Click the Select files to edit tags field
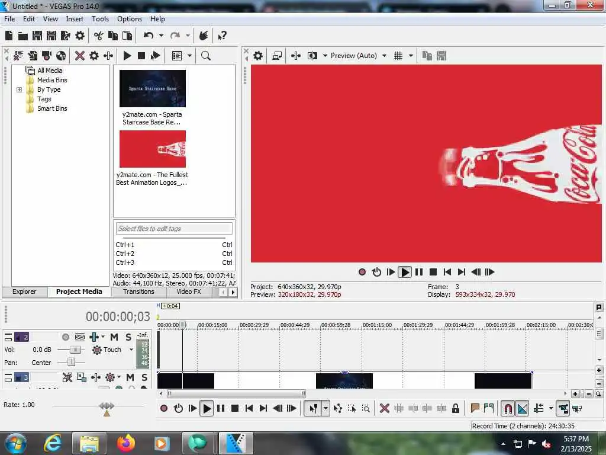The height and width of the screenshot is (455, 606). pos(175,229)
